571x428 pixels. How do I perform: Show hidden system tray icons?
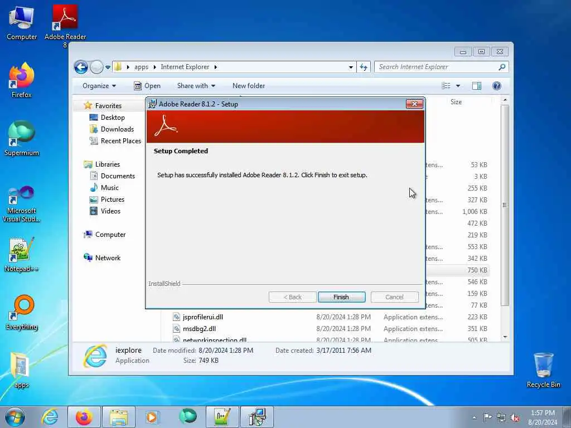[x=474, y=418]
